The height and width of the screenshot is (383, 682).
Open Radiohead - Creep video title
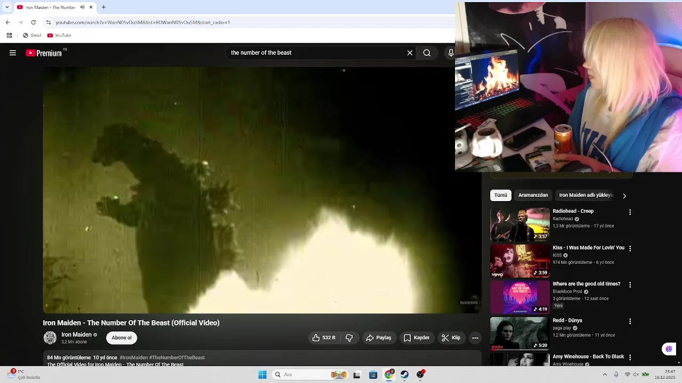click(x=573, y=211)
